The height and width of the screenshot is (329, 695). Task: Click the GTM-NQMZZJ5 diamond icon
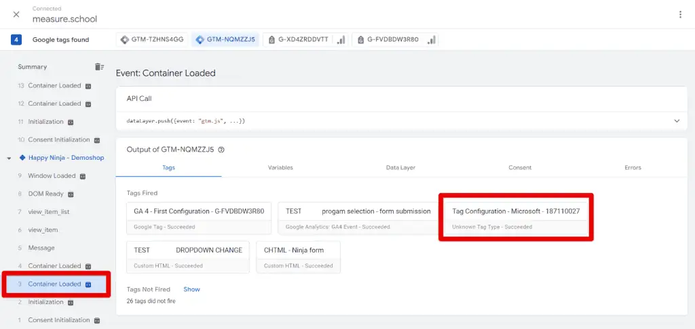click(x=200, y=40)
